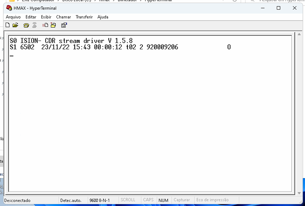The image size is (305, 206).
Task: Click the Call telephone icon
Action: tap(26, 25)
